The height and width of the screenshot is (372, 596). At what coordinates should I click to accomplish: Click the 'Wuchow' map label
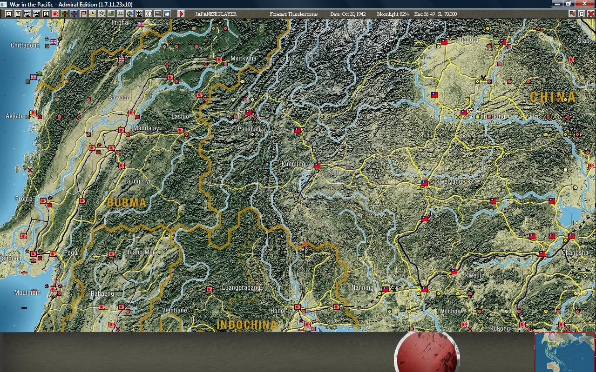[x=451, y=311]
